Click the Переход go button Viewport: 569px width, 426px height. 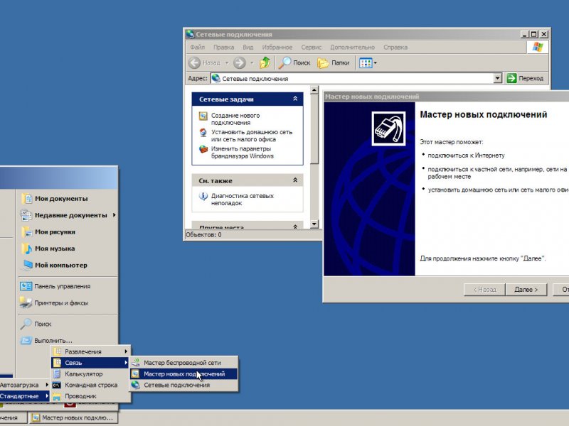tap(525, 78)
